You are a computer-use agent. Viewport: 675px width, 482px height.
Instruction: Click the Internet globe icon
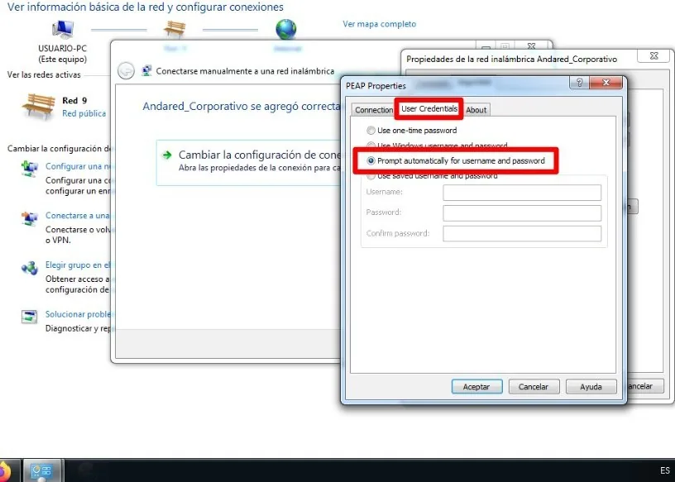pyautogui.click(x=286, y=29)
